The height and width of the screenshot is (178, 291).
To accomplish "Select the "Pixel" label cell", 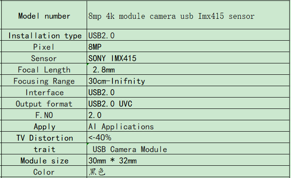I will 44,47.
